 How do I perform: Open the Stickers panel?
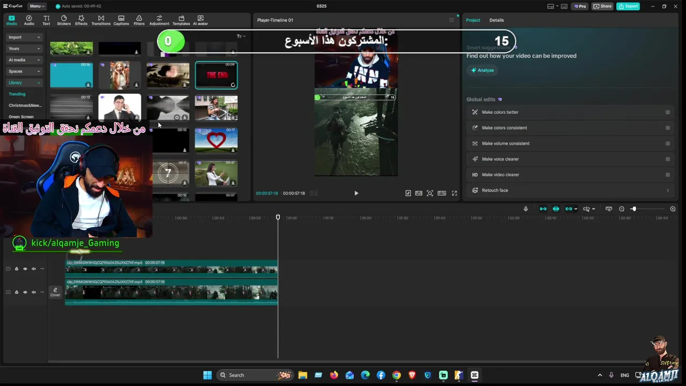(x=64, y=20)
